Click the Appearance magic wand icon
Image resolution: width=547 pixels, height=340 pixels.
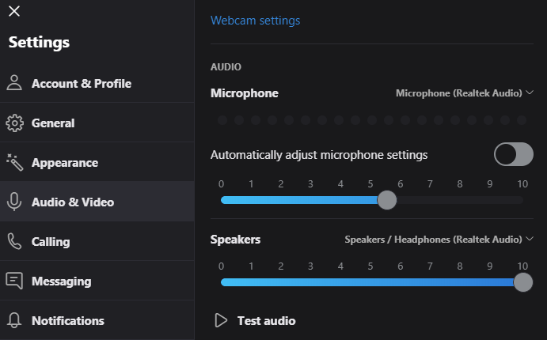point(15,162)
